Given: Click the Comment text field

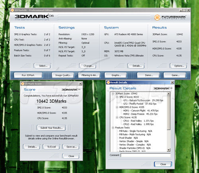Looking at the screenshot, I should (146, 155).
